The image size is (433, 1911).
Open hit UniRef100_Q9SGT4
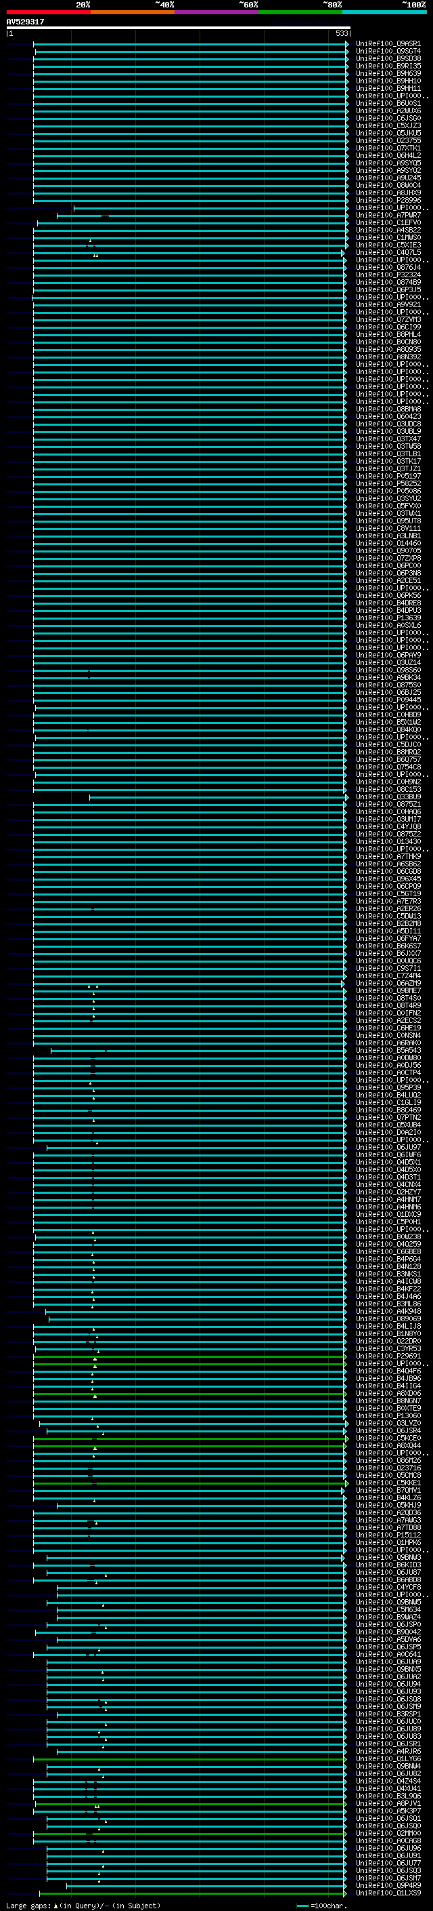[388, 52]
